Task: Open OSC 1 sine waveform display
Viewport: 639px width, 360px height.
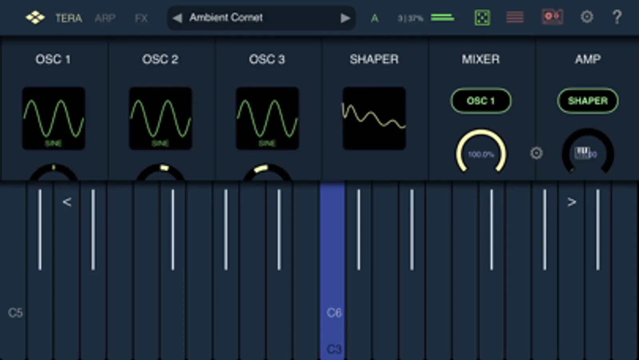Action: point(54,118)
